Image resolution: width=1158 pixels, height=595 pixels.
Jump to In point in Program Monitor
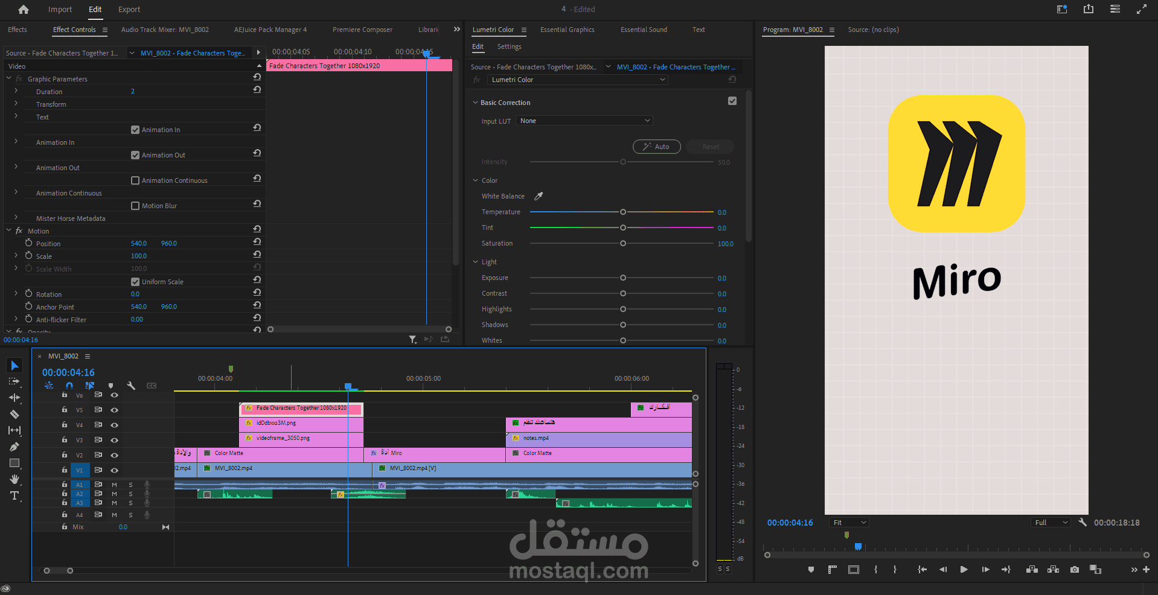tap(922, 569)
